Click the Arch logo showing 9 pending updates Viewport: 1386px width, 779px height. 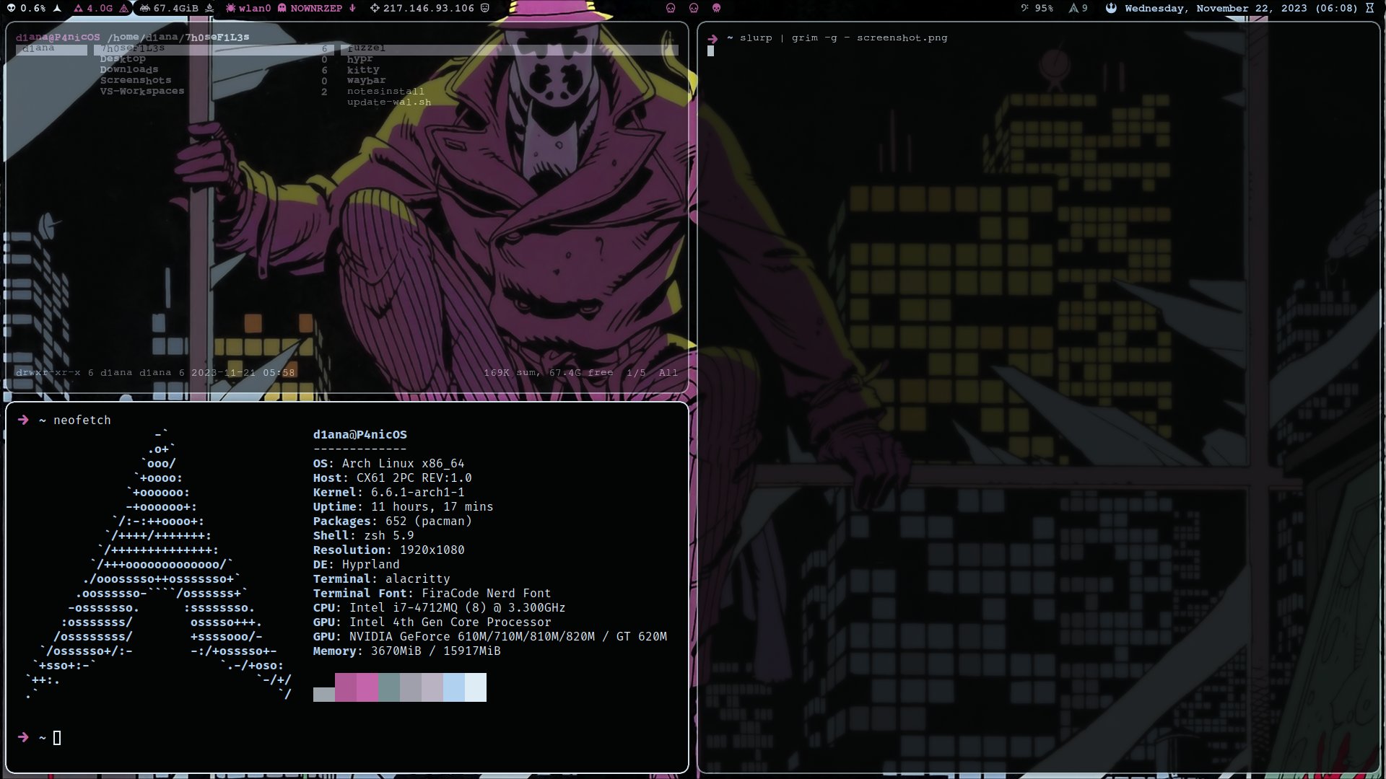click(1073, 8)
